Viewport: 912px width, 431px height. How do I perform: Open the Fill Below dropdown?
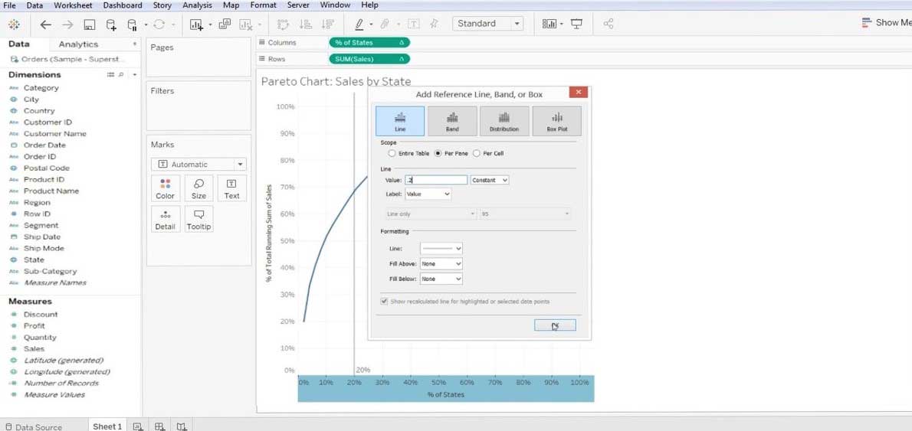[x=441, y=279]
